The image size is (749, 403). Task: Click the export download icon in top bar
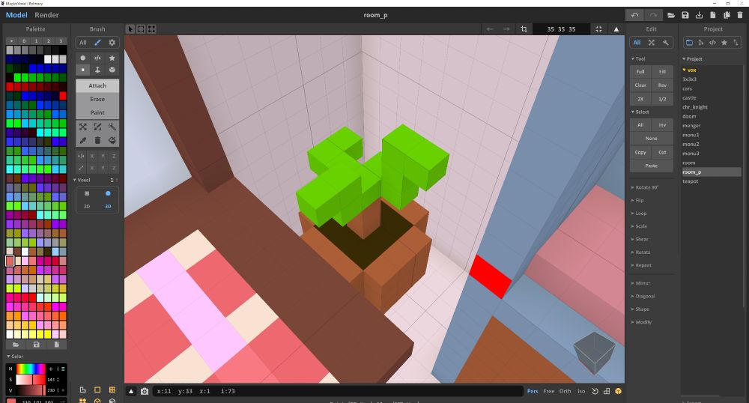(699, 15)
